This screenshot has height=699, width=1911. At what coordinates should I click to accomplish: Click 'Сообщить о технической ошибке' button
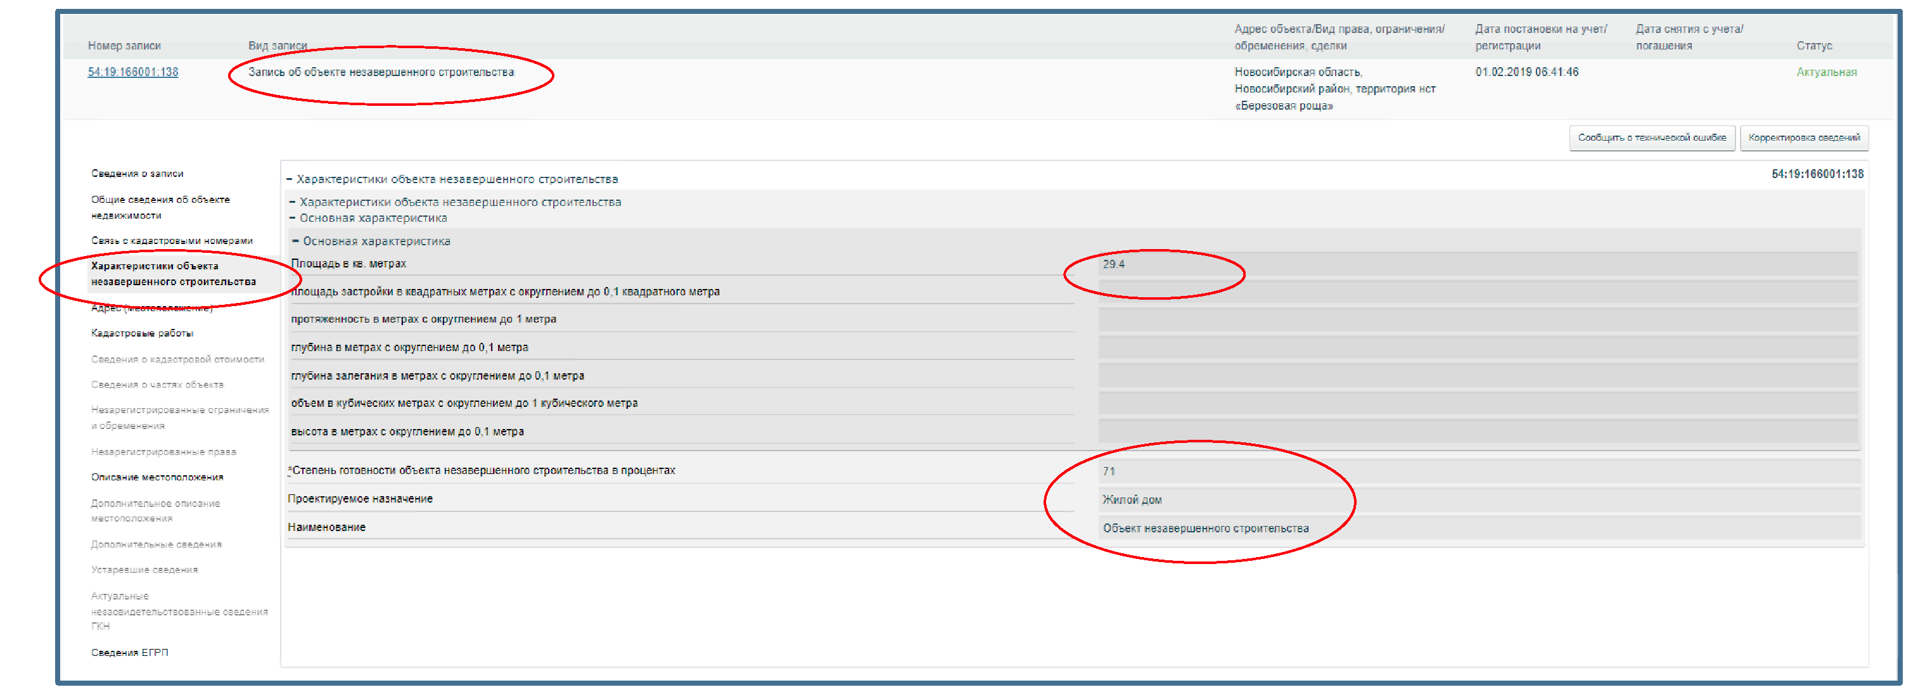click(1651, 138)
